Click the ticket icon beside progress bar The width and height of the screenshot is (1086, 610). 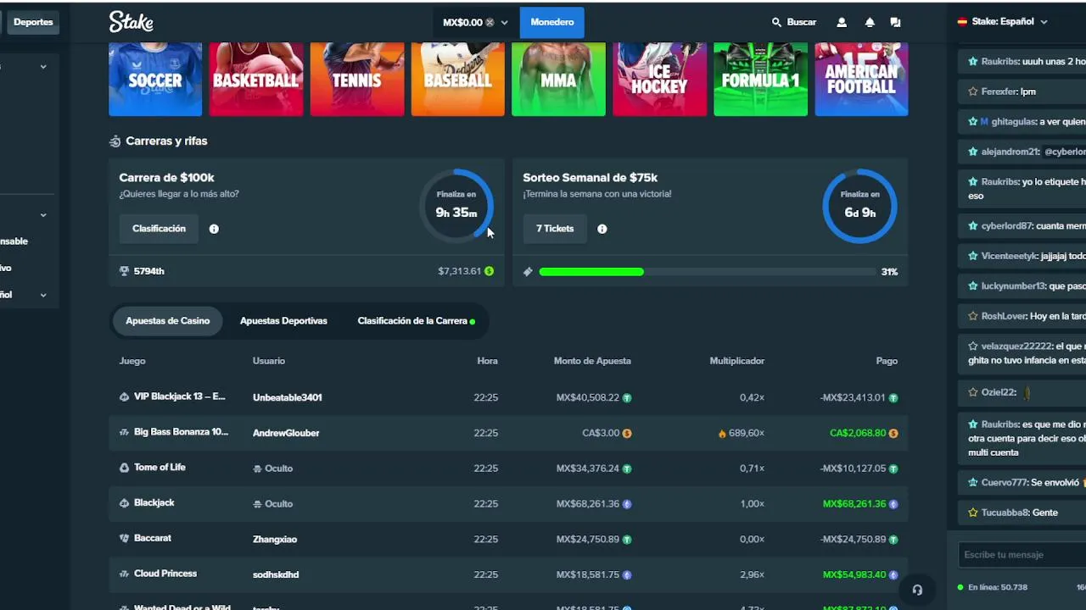coord(528,272)
